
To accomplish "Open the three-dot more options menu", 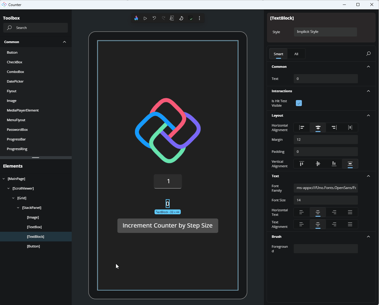I will (199, 18).
